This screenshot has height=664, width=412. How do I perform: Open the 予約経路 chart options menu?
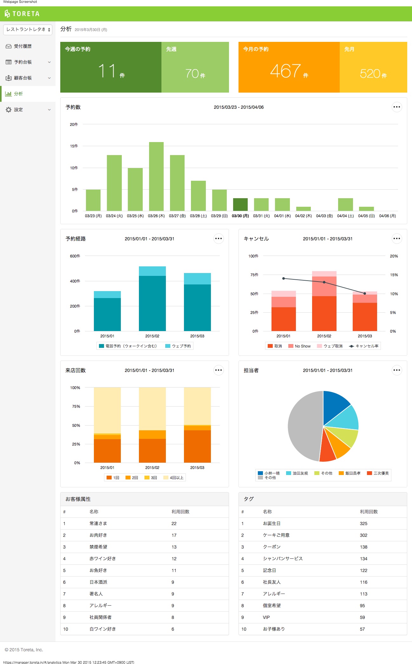click(219, 238)
